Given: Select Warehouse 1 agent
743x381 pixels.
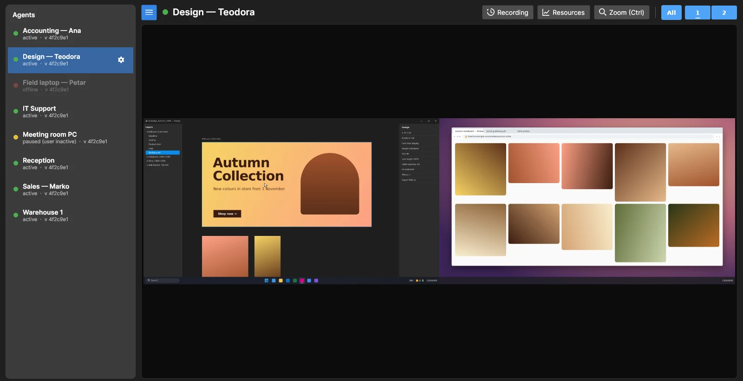Looking at the screenshot, I should point(71,216).
